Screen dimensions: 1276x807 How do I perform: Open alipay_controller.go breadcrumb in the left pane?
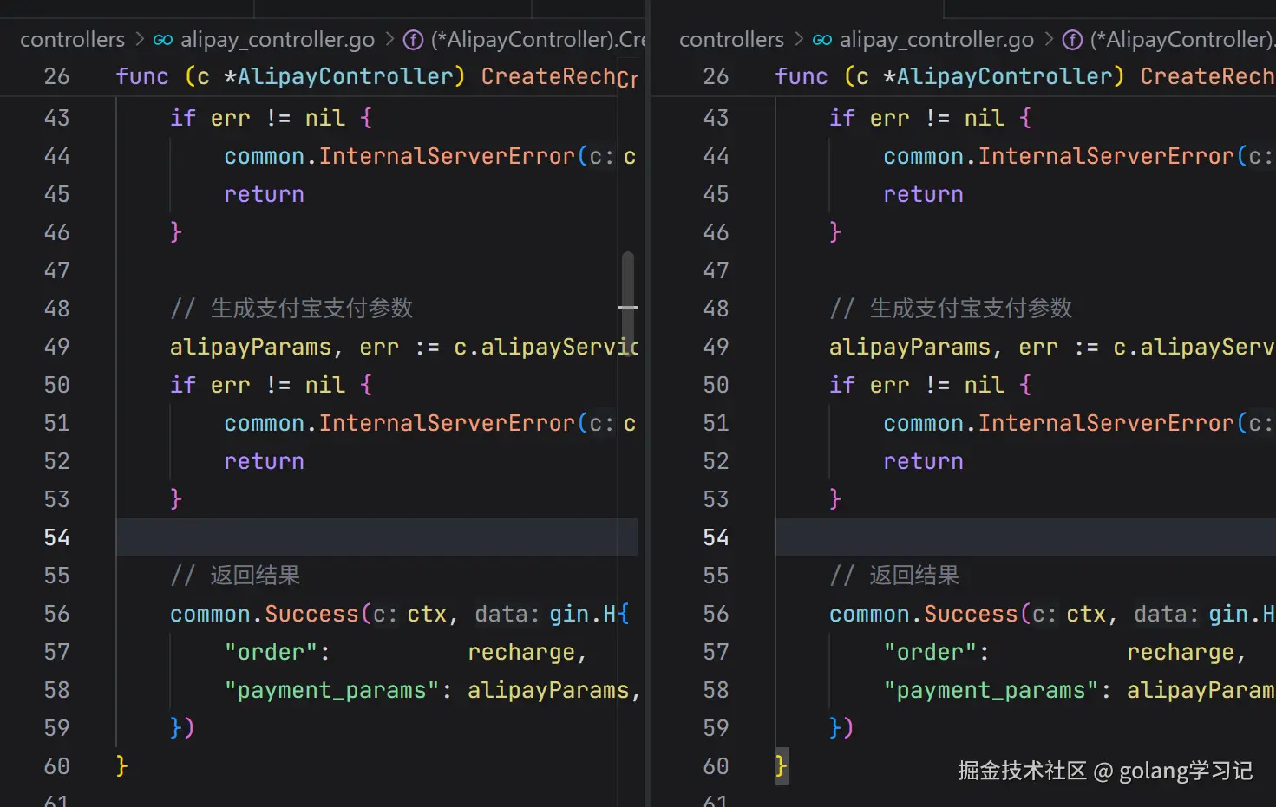278,40
